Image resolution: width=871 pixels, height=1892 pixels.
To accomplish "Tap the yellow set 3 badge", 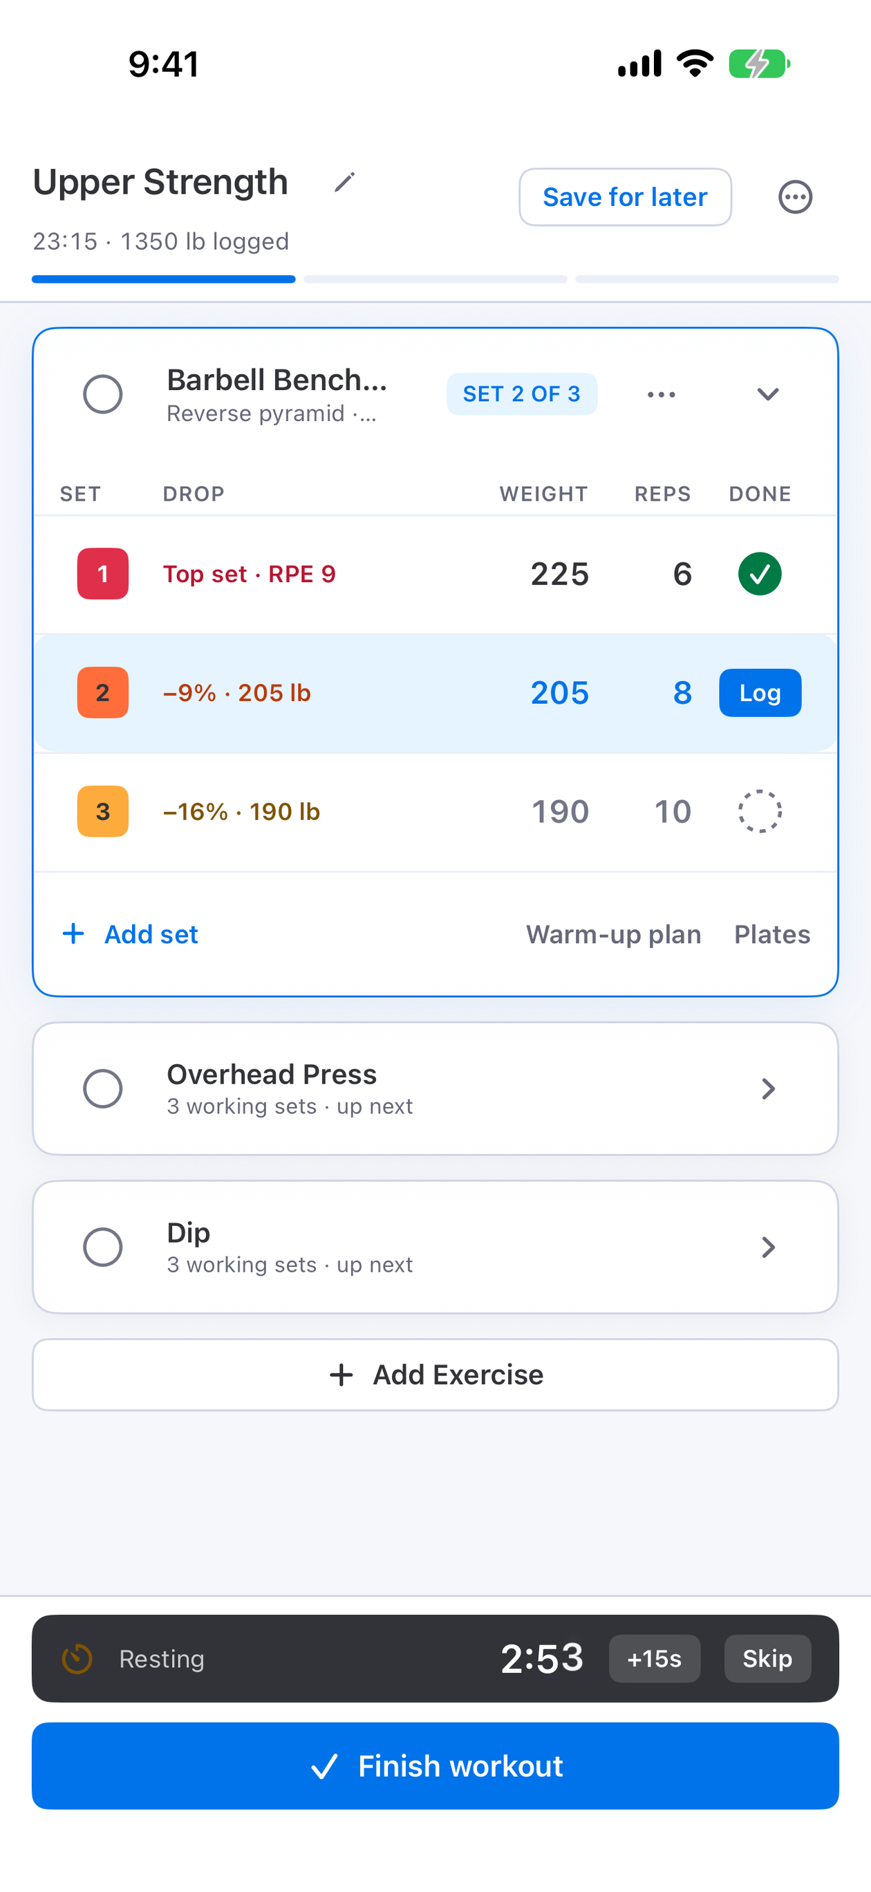I will tap(103, 812).
